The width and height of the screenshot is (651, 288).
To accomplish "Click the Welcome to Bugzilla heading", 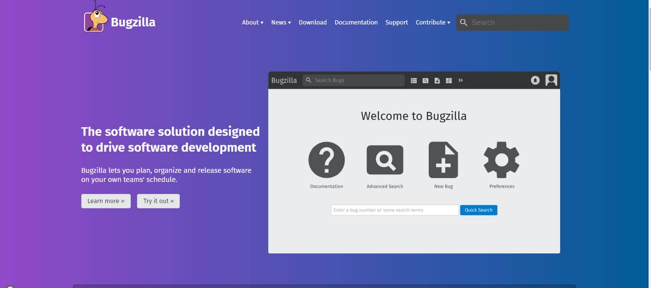I will [x=413, y=116].
